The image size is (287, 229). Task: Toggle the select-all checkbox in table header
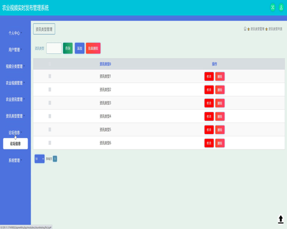tap(50, 64)
